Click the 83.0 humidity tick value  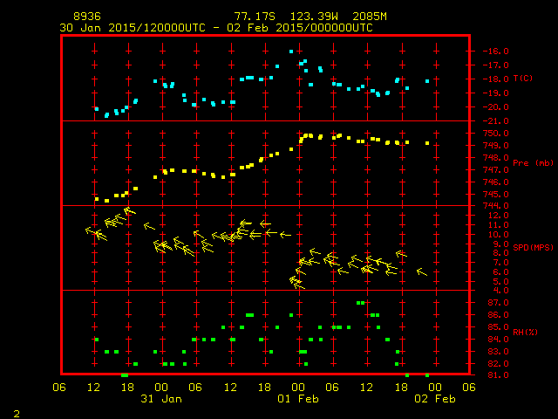pos(498,352)
